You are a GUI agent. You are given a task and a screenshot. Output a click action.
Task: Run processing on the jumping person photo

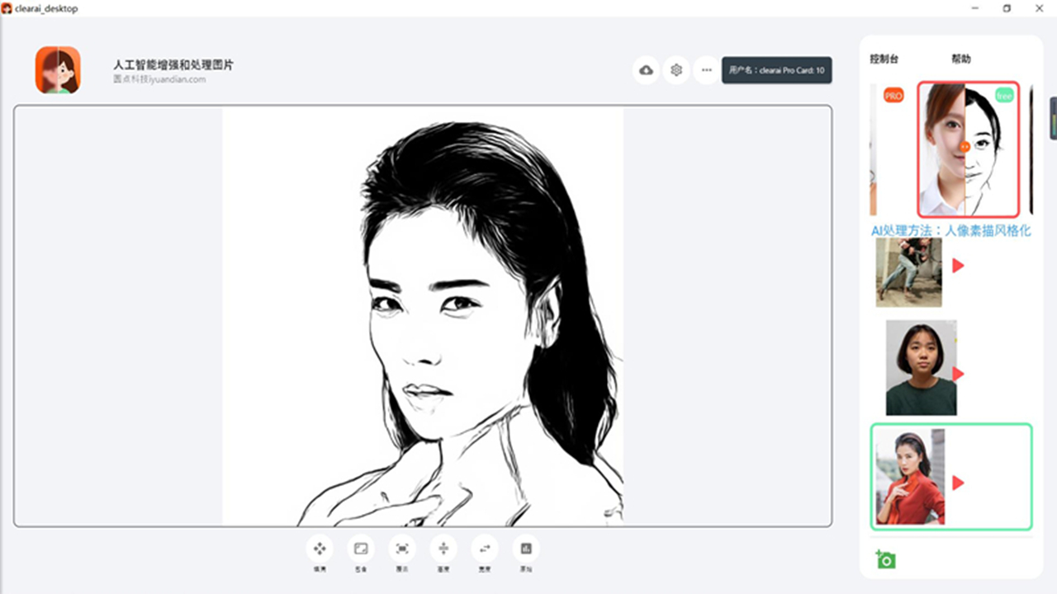[x=958, y=266]
